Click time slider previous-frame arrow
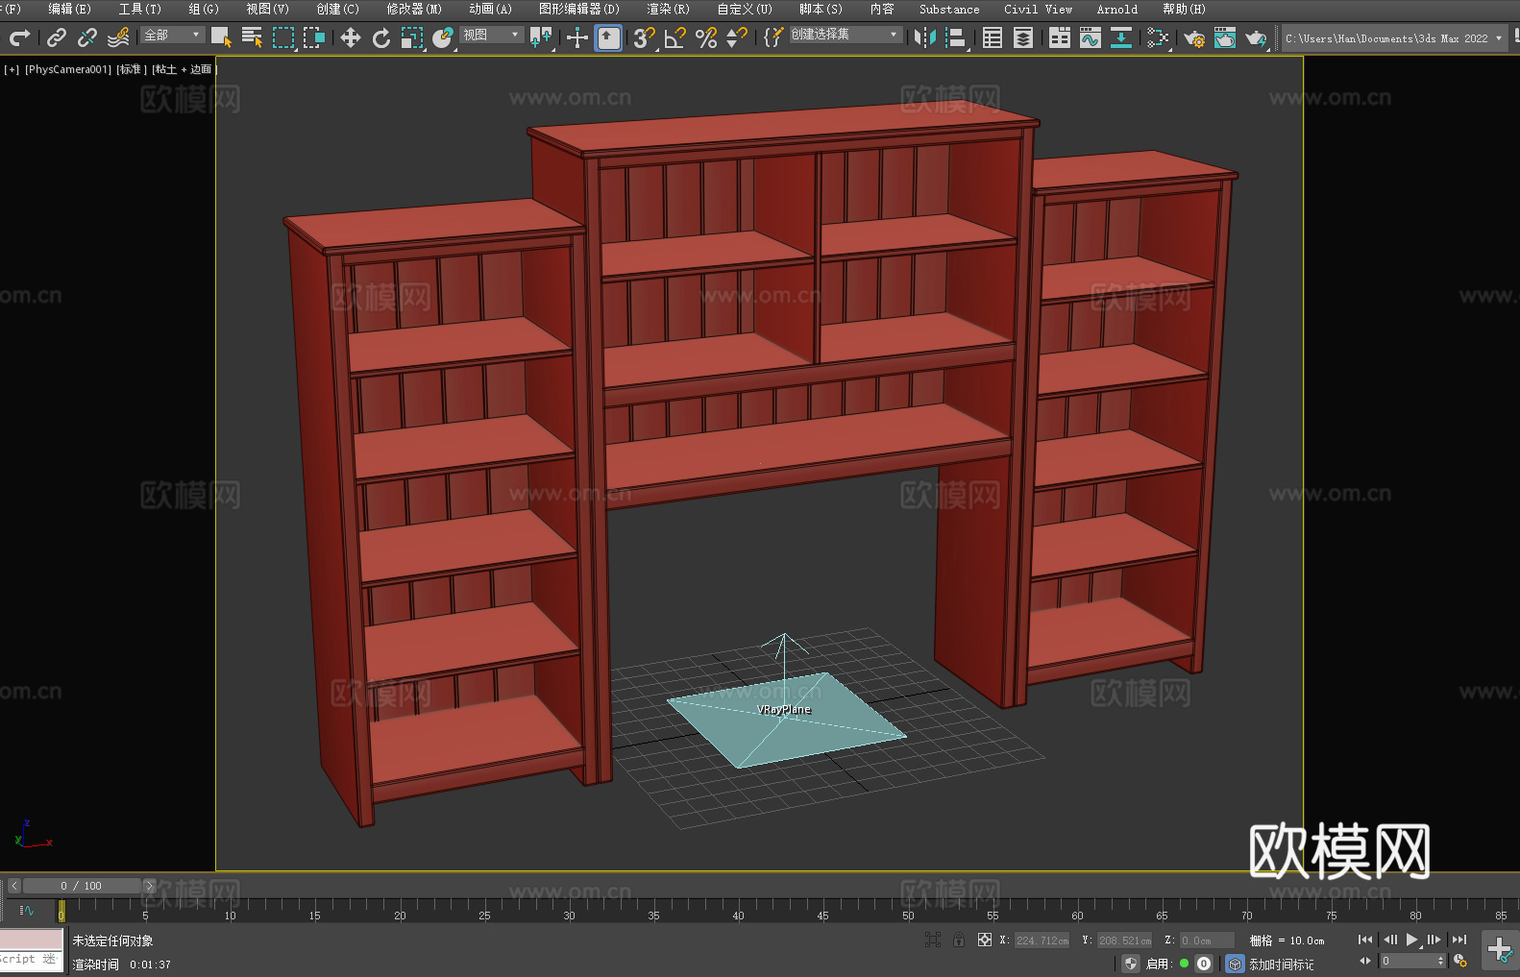This screenshot has height=977, width=1520. pyautogui.click(x=14, y=886)
